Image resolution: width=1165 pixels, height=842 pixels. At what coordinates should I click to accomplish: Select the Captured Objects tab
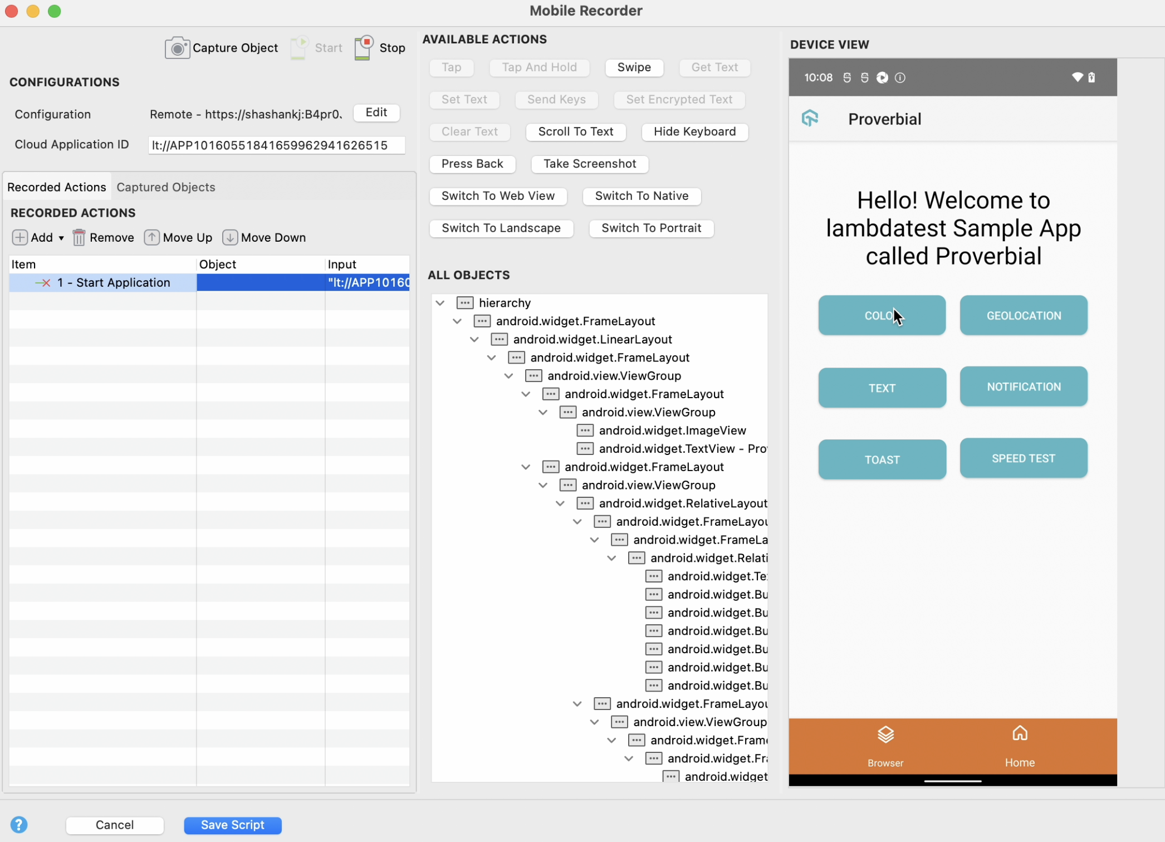[x=165, y=187]
